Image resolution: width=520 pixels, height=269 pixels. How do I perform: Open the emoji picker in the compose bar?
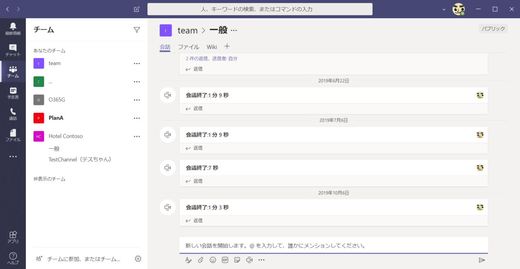tap(212, 260)
